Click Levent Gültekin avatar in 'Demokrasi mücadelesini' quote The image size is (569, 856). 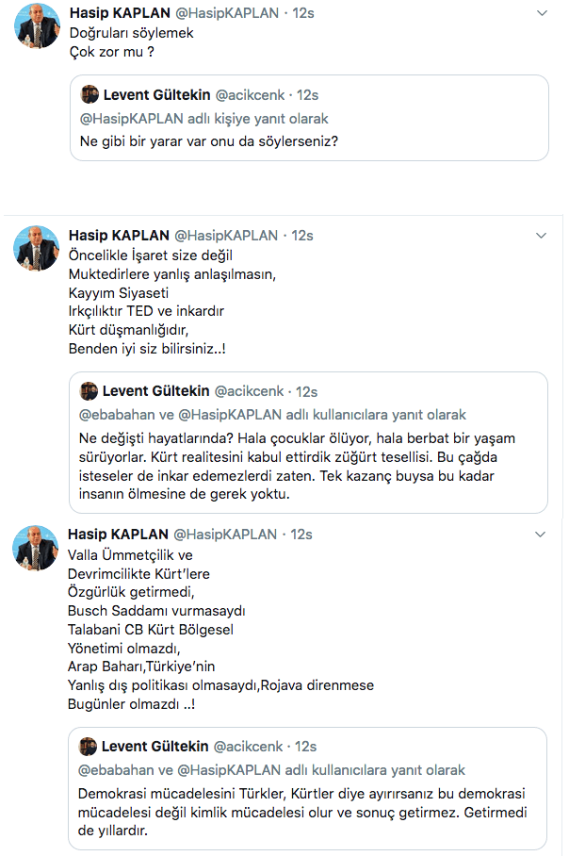[89, 747]
